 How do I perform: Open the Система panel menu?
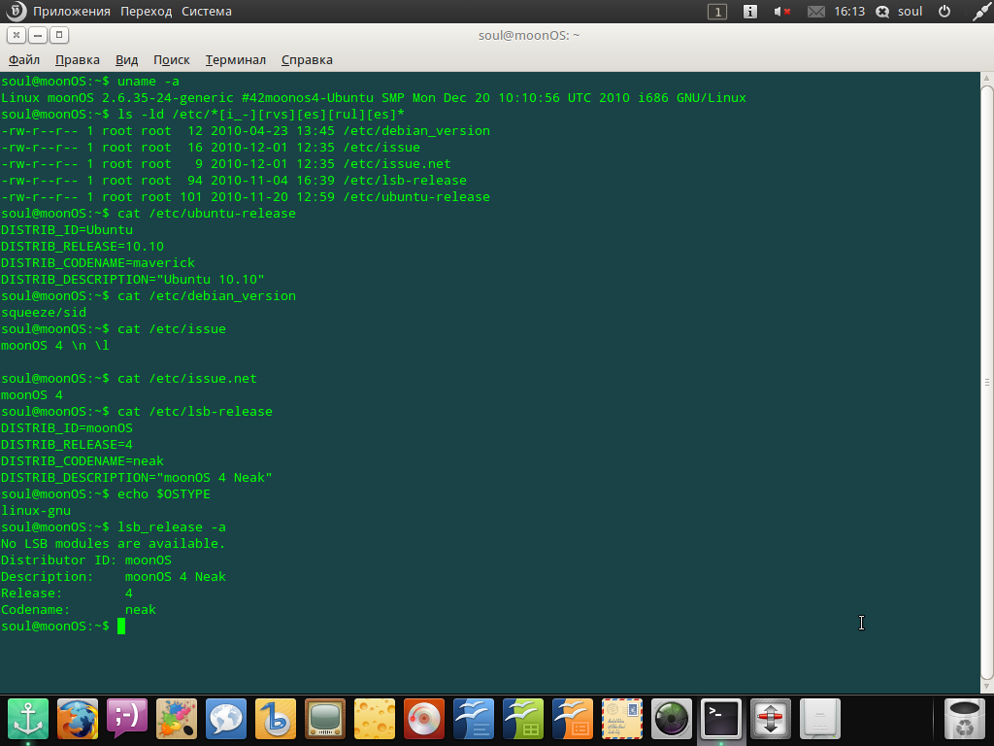(207, 12)
